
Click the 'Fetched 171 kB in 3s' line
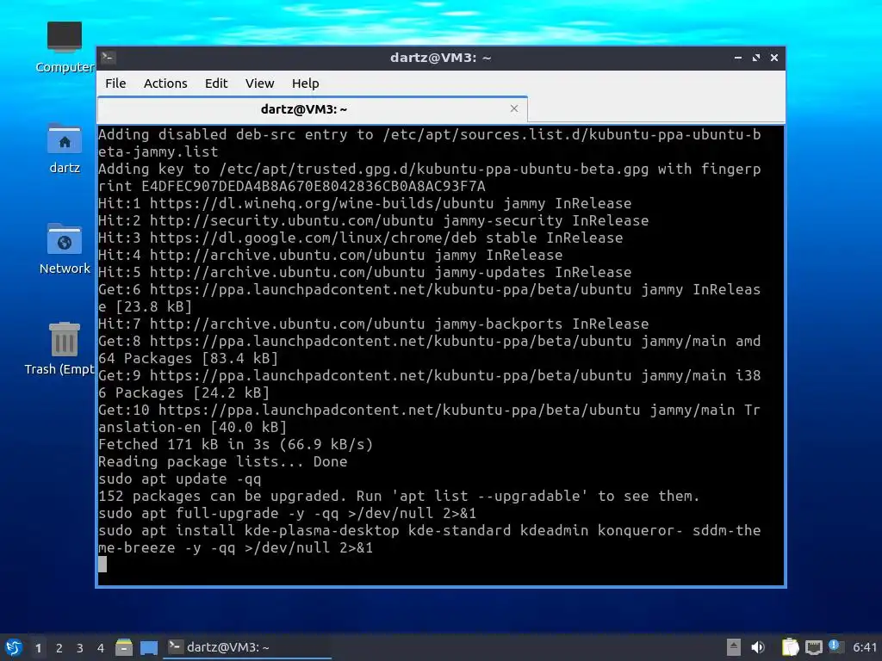(236, 445)
